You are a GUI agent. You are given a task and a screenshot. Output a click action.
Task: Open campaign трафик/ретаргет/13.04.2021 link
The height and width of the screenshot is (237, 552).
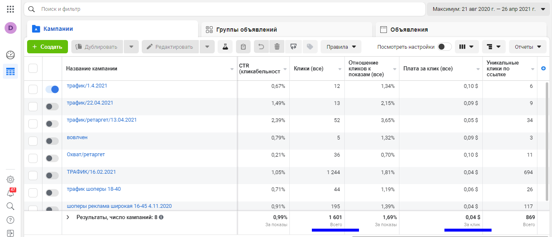click(x=102, y=120)
